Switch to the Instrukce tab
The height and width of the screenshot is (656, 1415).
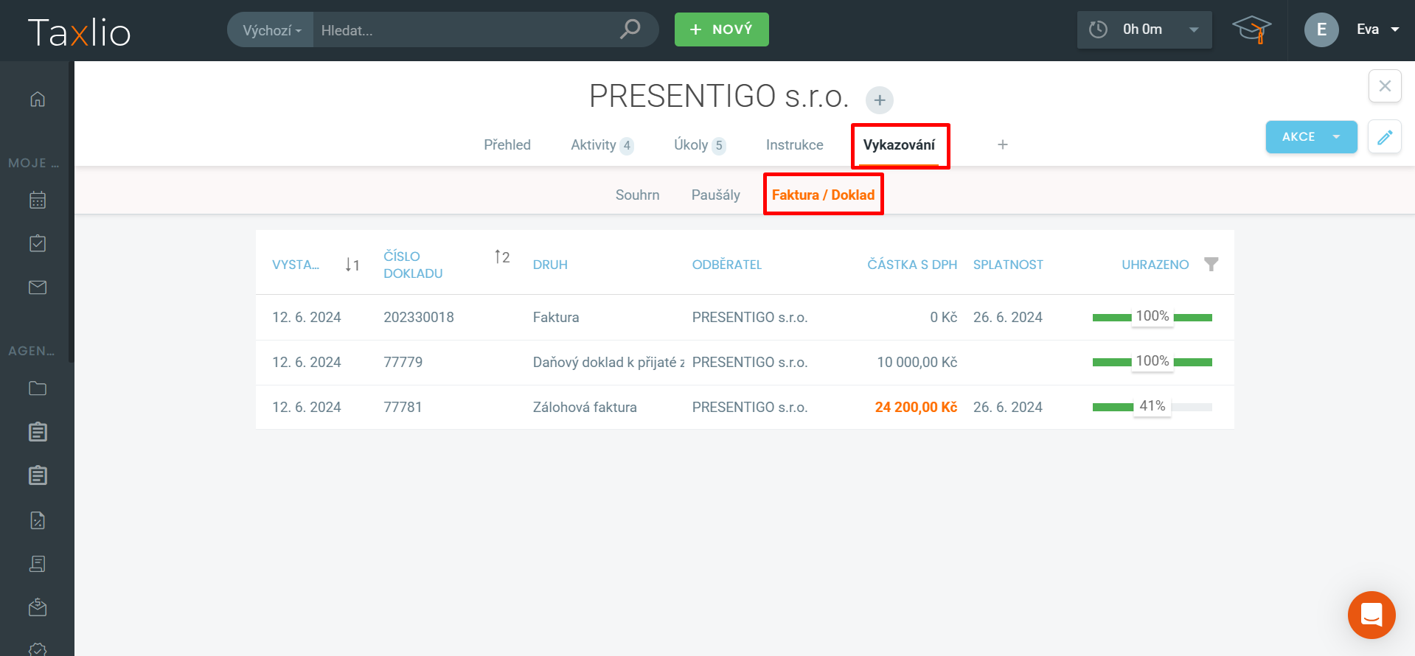(x=795, y=145)
